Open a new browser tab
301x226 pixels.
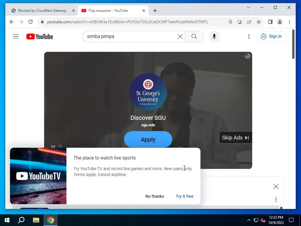[x=155, y=11]
